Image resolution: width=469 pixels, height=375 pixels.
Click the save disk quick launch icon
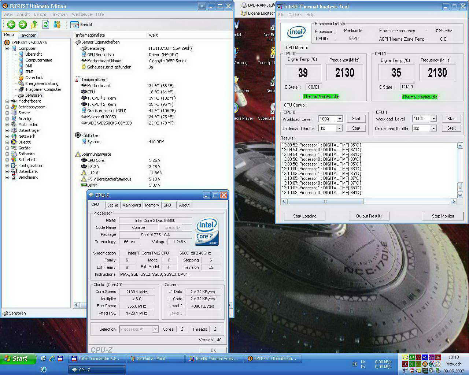point(60,359)
